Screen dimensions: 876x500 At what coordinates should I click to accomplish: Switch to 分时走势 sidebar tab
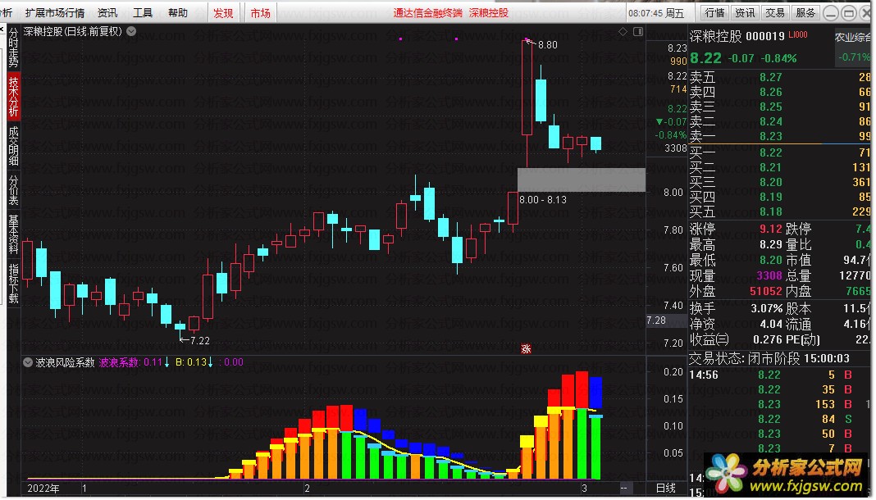[13, 47]
